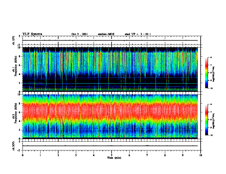Click the ch.3 voltage waveform trace
Image resolution: width=226 pixels, height=174 pixels.
click(110, 146)
